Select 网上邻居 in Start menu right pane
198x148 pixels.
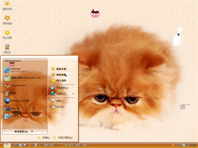pos(59,80)
